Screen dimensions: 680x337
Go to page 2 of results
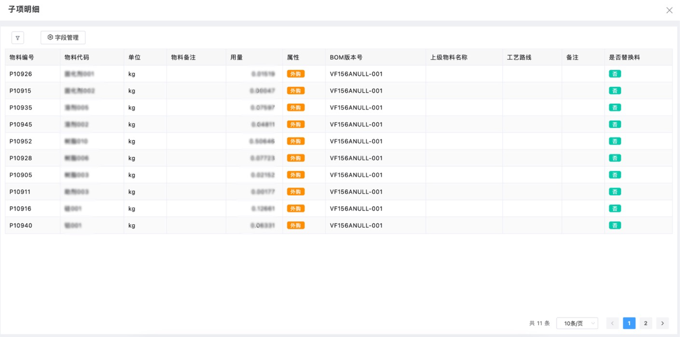(x=645, y=323)
